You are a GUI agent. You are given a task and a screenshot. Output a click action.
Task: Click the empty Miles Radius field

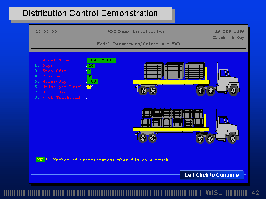(x=91, y=92)
